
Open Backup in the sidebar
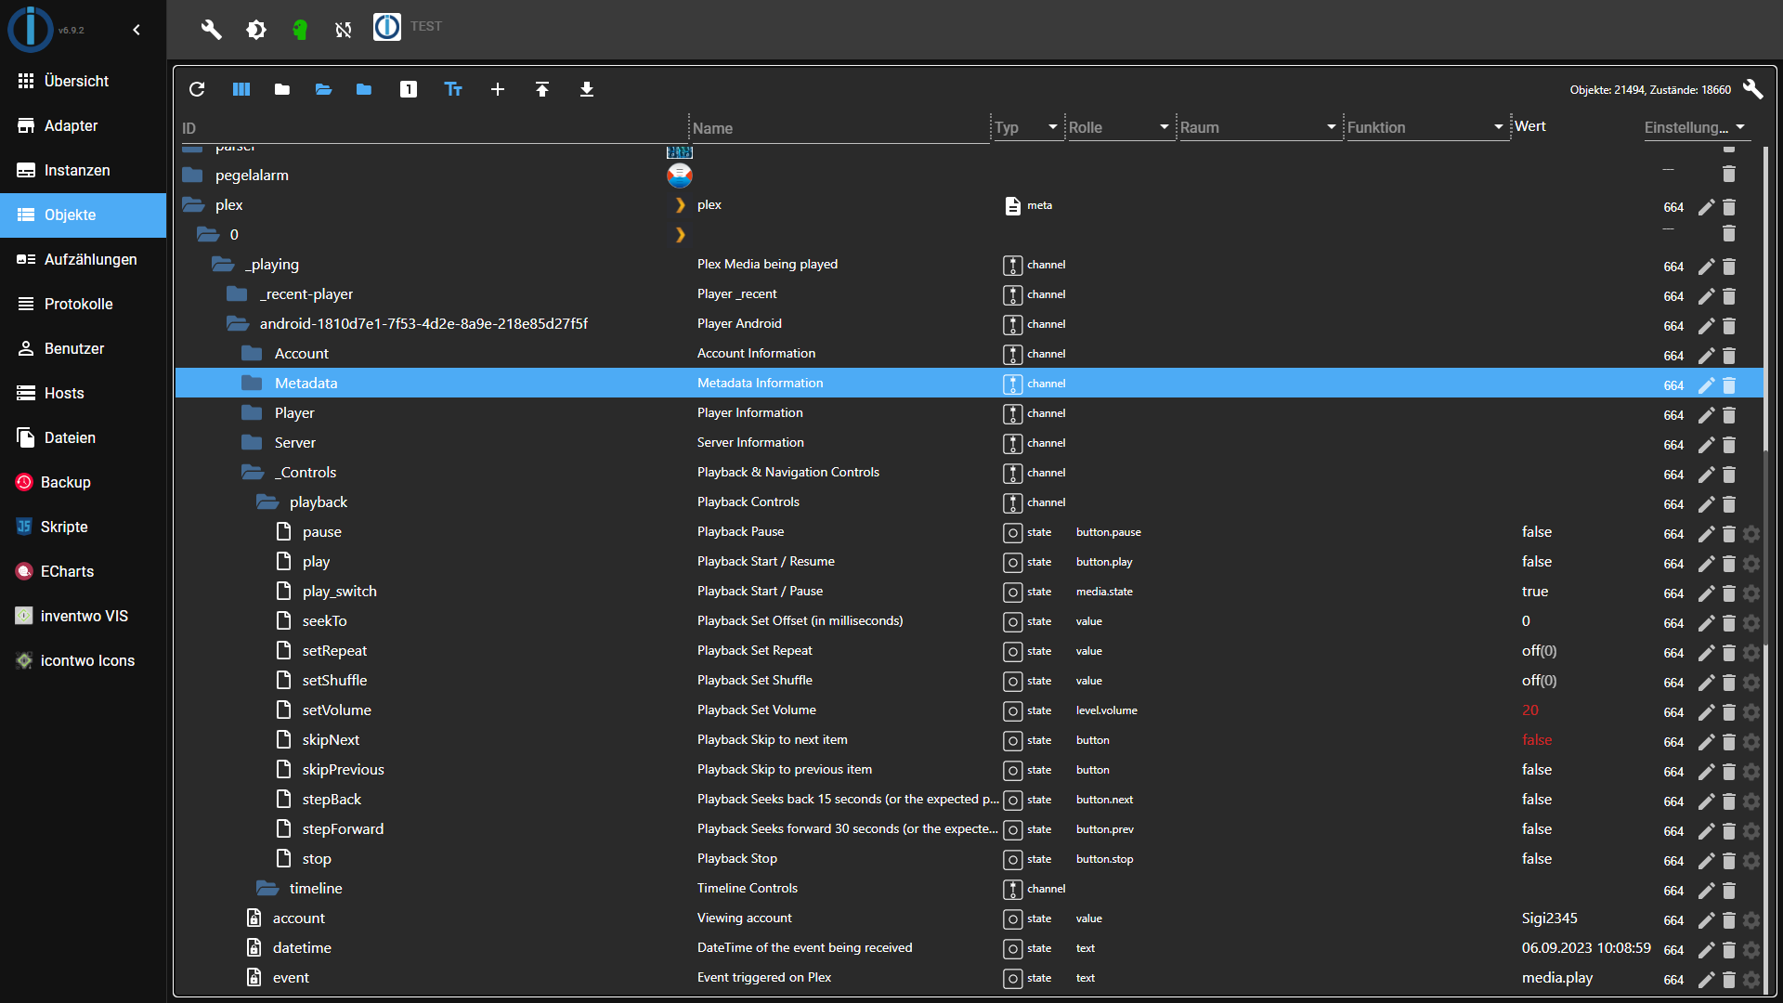click(x=84, y=482)
